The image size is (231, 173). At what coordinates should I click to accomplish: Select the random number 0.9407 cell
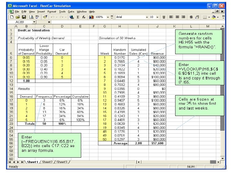120,100
